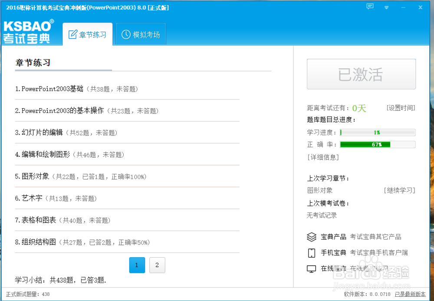
Task: Click 继续学习 to resume last chapter
Action: (399, 190)
